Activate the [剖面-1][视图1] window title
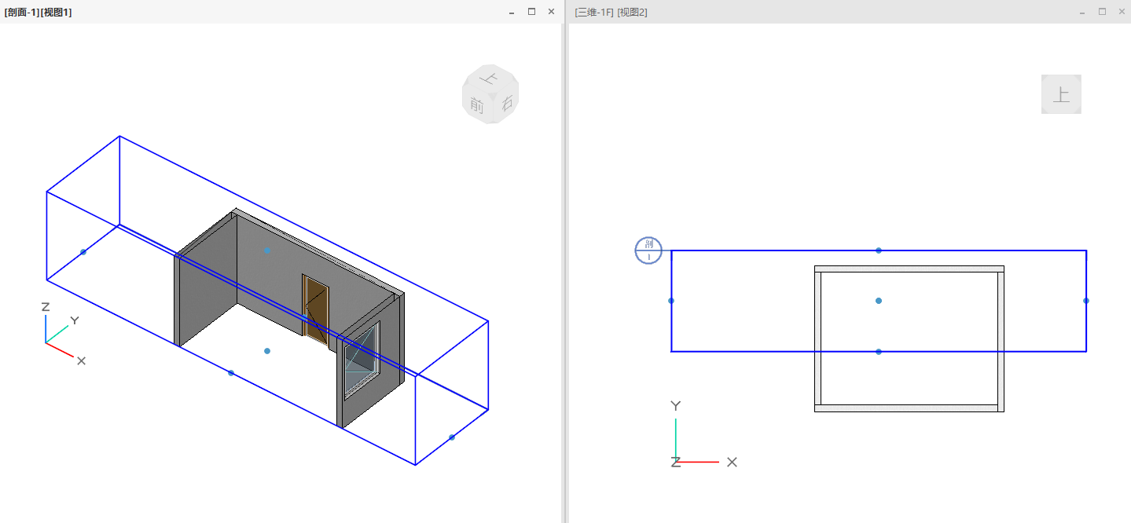 coord(38,12)
